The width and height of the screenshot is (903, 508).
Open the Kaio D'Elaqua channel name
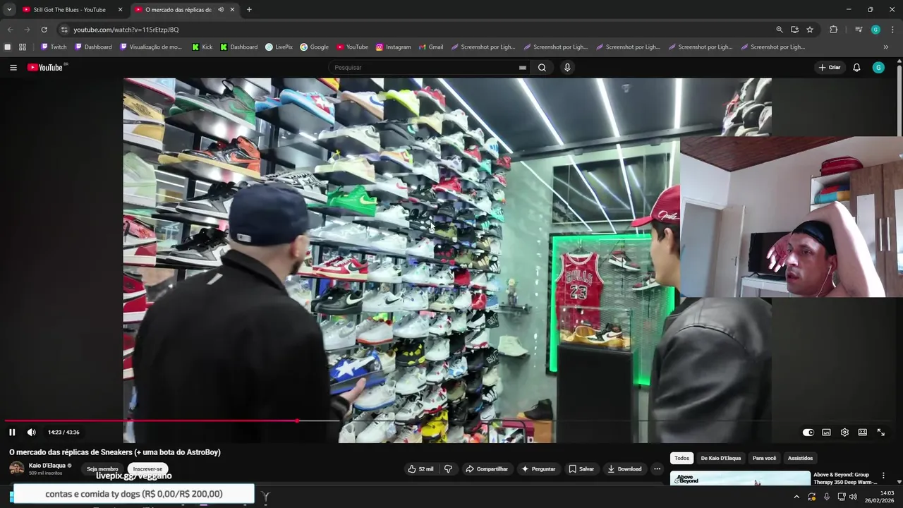(x=47, y=466)
